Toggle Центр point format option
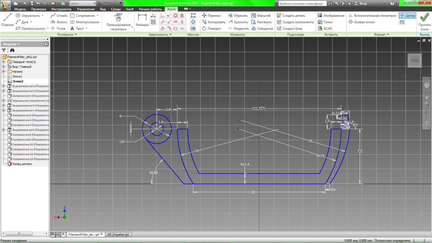 click(x=408, y=15)
